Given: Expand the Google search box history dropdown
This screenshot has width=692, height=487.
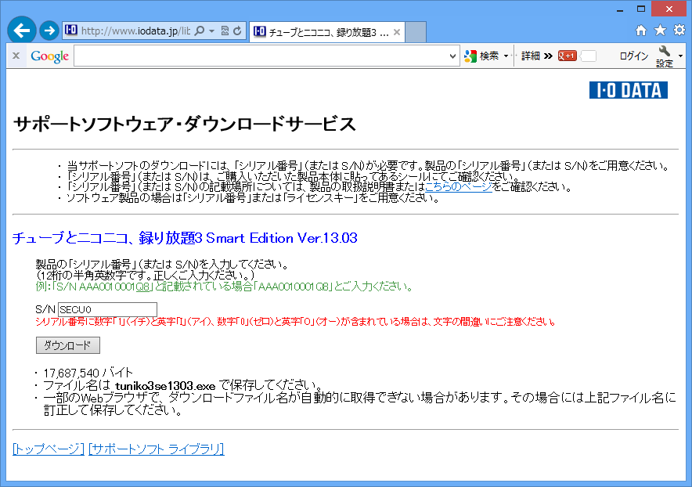Looking at the screenshot, I should [x=452, y=56].
